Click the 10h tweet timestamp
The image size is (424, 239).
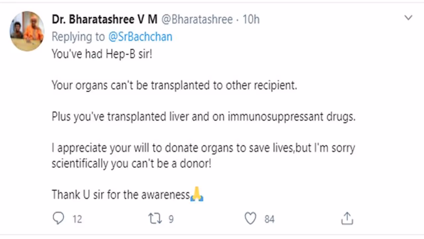(x=251, y=20)
